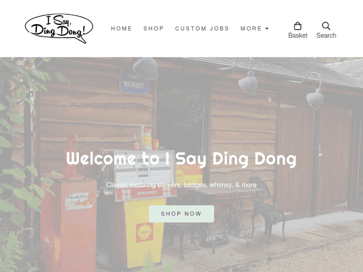This screenshot has width=363, height=272.
Task: Open the shopping bag Basket icon
Action: tap(298, 26)
